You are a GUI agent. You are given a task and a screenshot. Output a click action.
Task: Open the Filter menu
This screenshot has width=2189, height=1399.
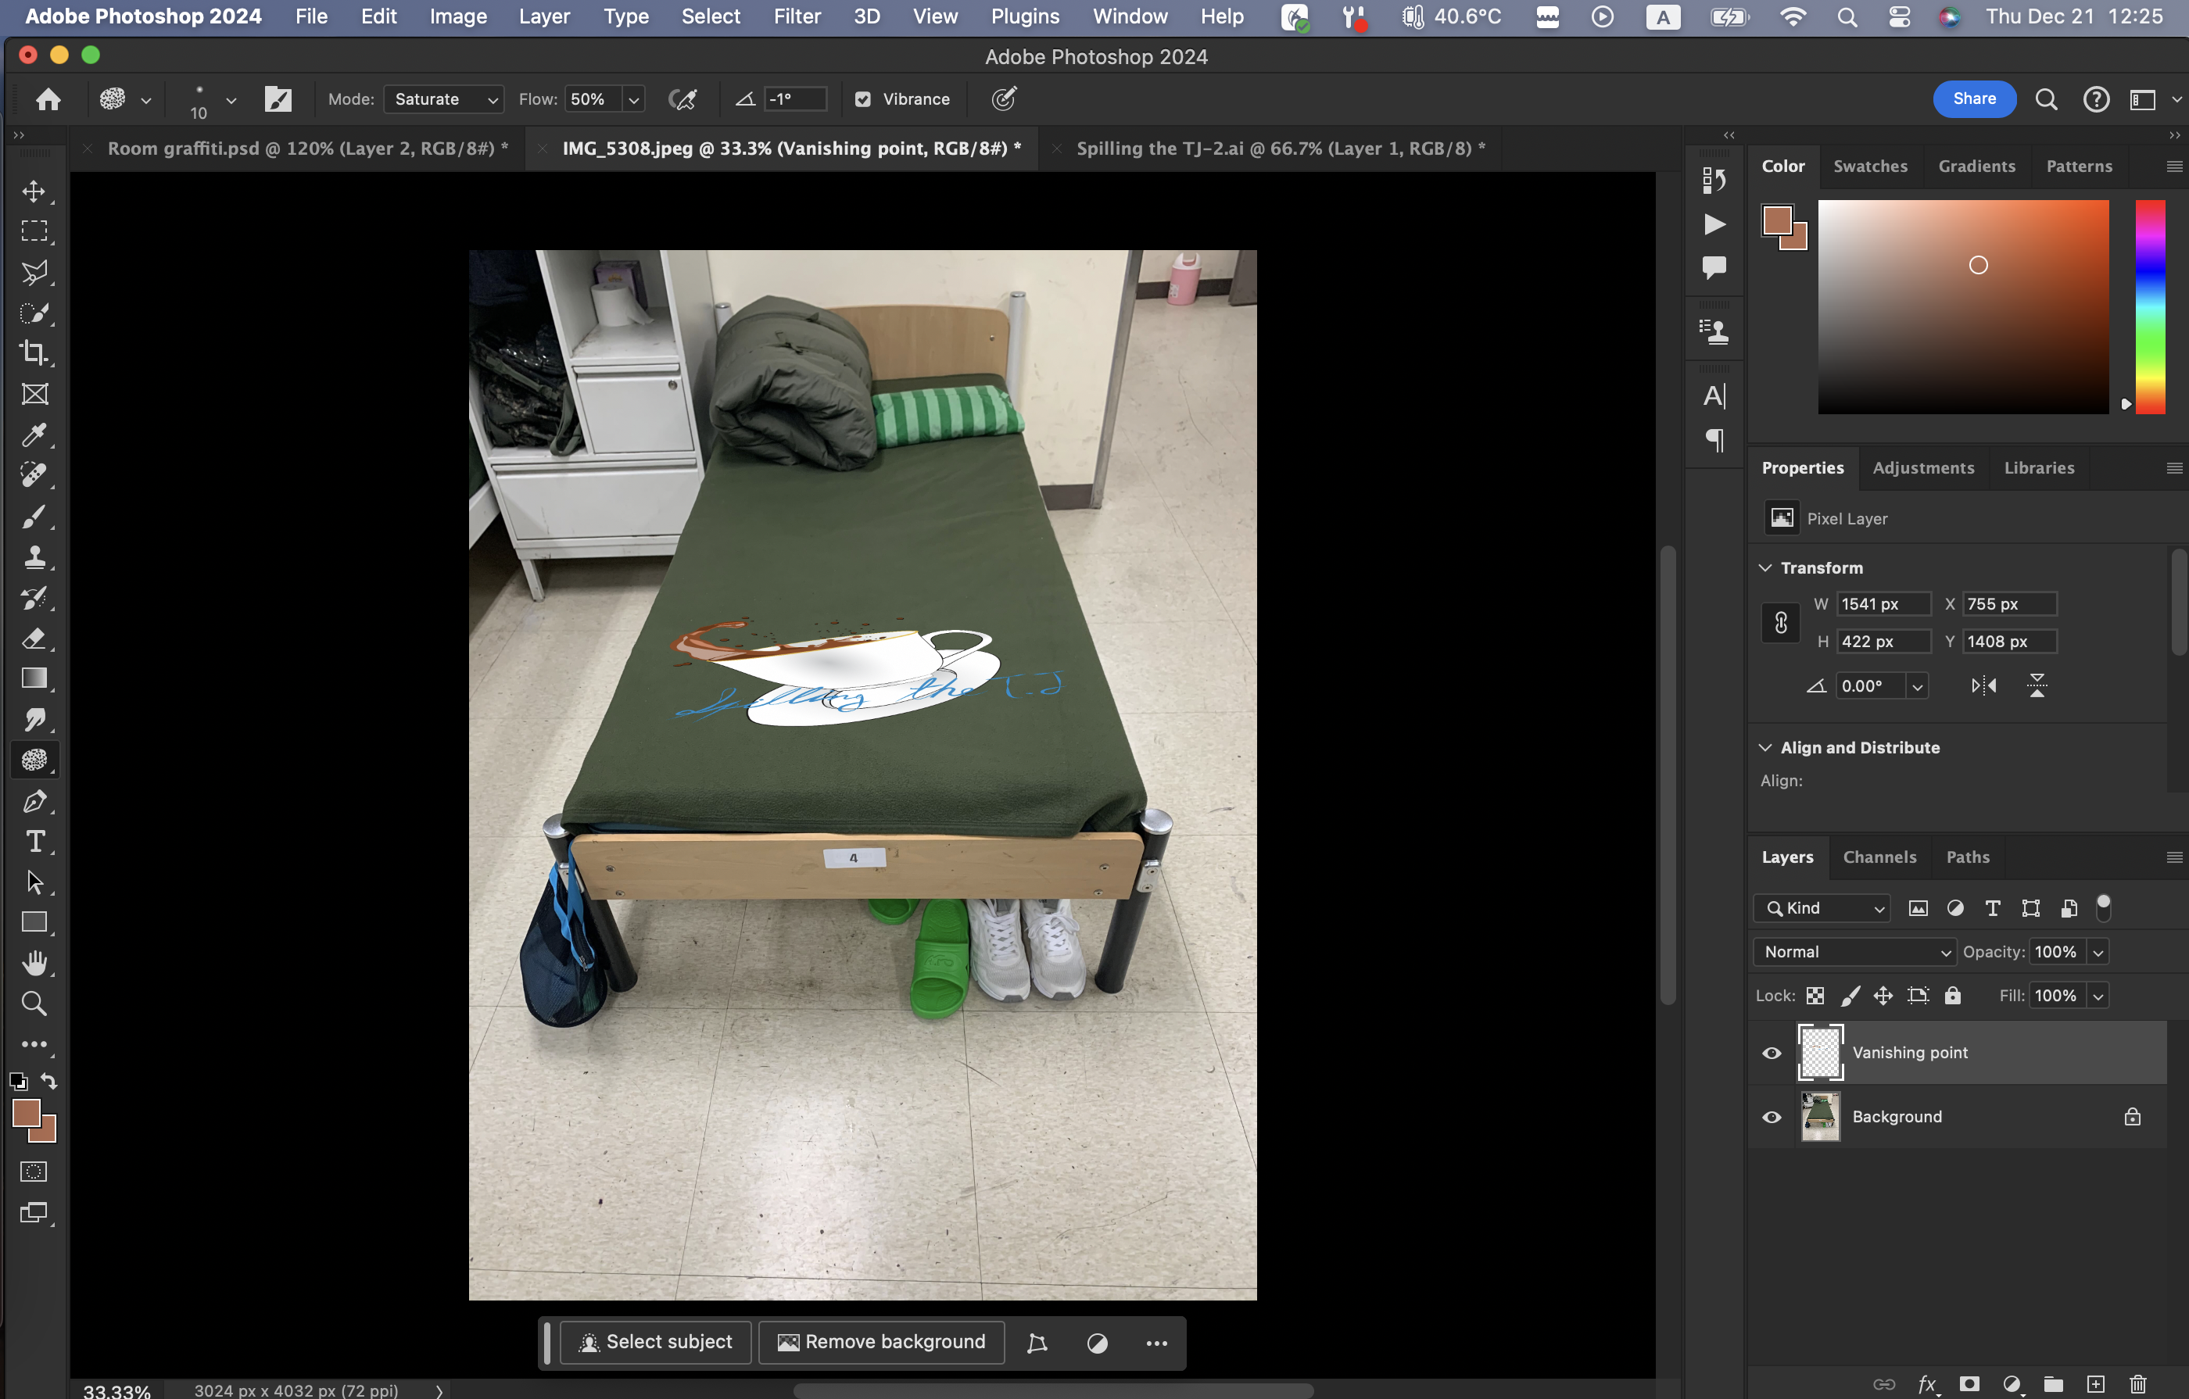797,16
